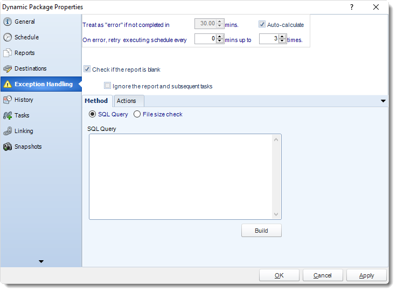This screenshot has height=292, width=397.
Task: Click inside the SQL Query text area
Action: coord(181,177)
